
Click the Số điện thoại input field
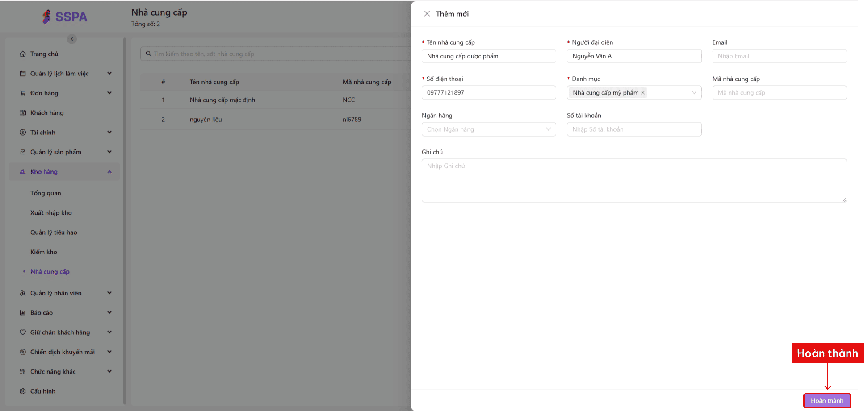[489, 93]
